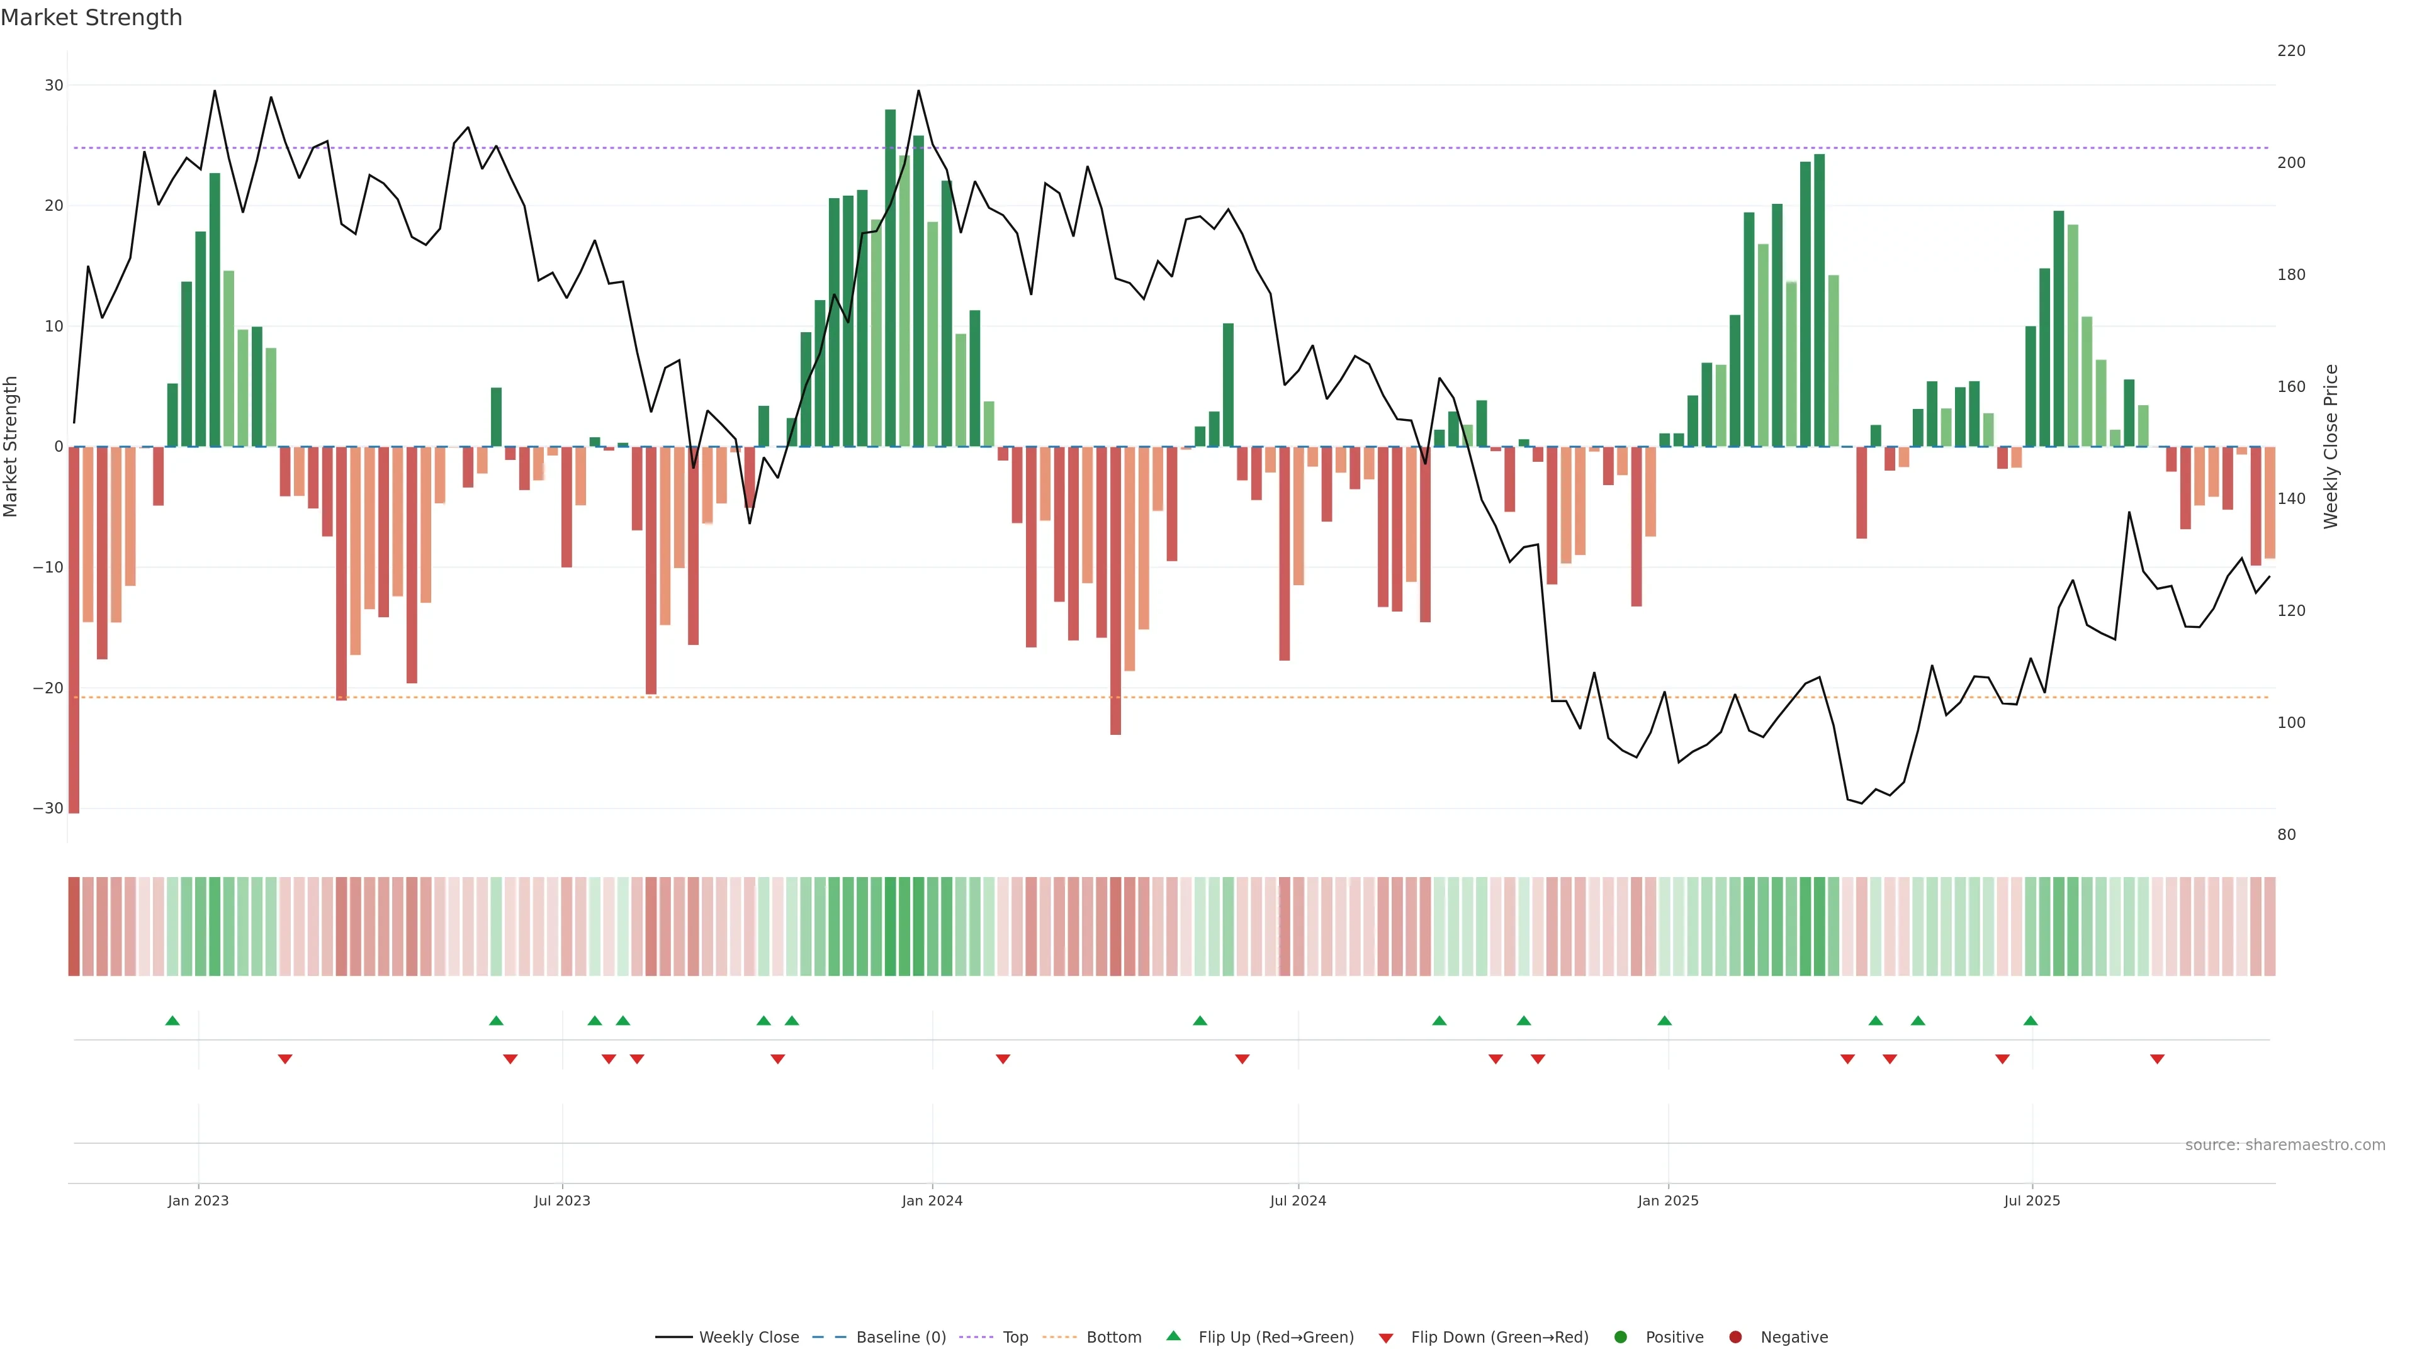Viewport: 2417px width, 1359px height.
Task: Click the rightmost green flip-up triangle marker
Action: point(2031,1021)
